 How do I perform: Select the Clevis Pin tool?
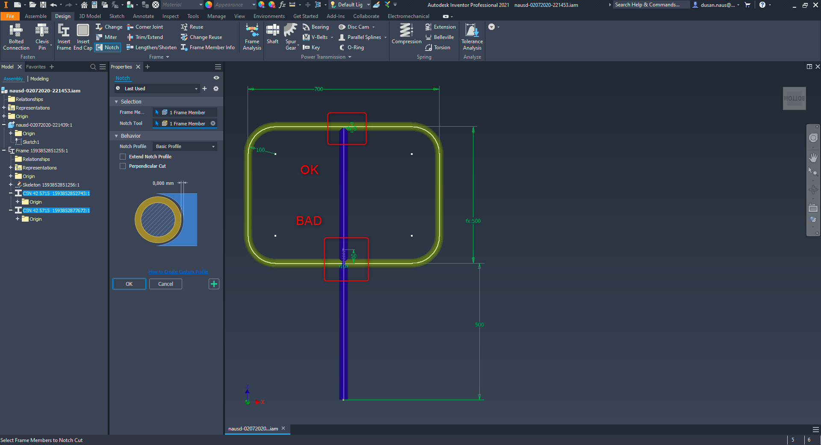point(42,37)
